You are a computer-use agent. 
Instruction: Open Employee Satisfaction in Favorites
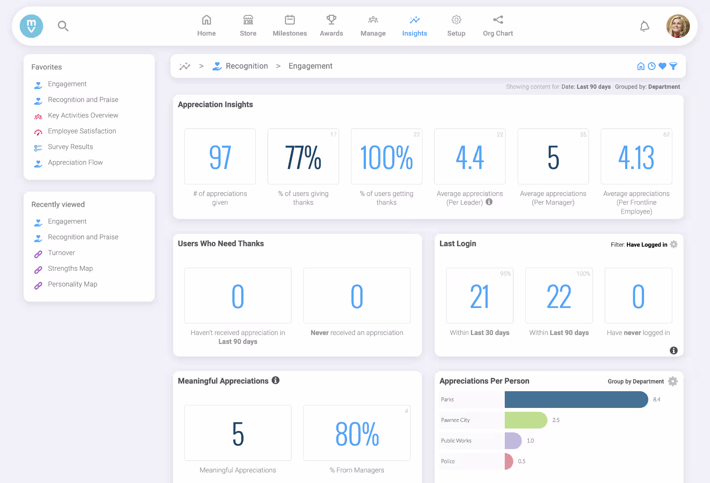[82, 131]
